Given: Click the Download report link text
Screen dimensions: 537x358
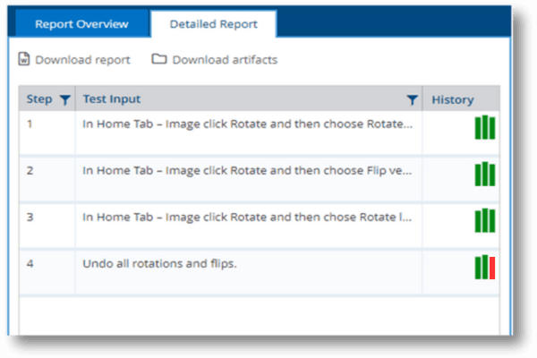Looking at the screenshot, I should (x=82, y=60).
